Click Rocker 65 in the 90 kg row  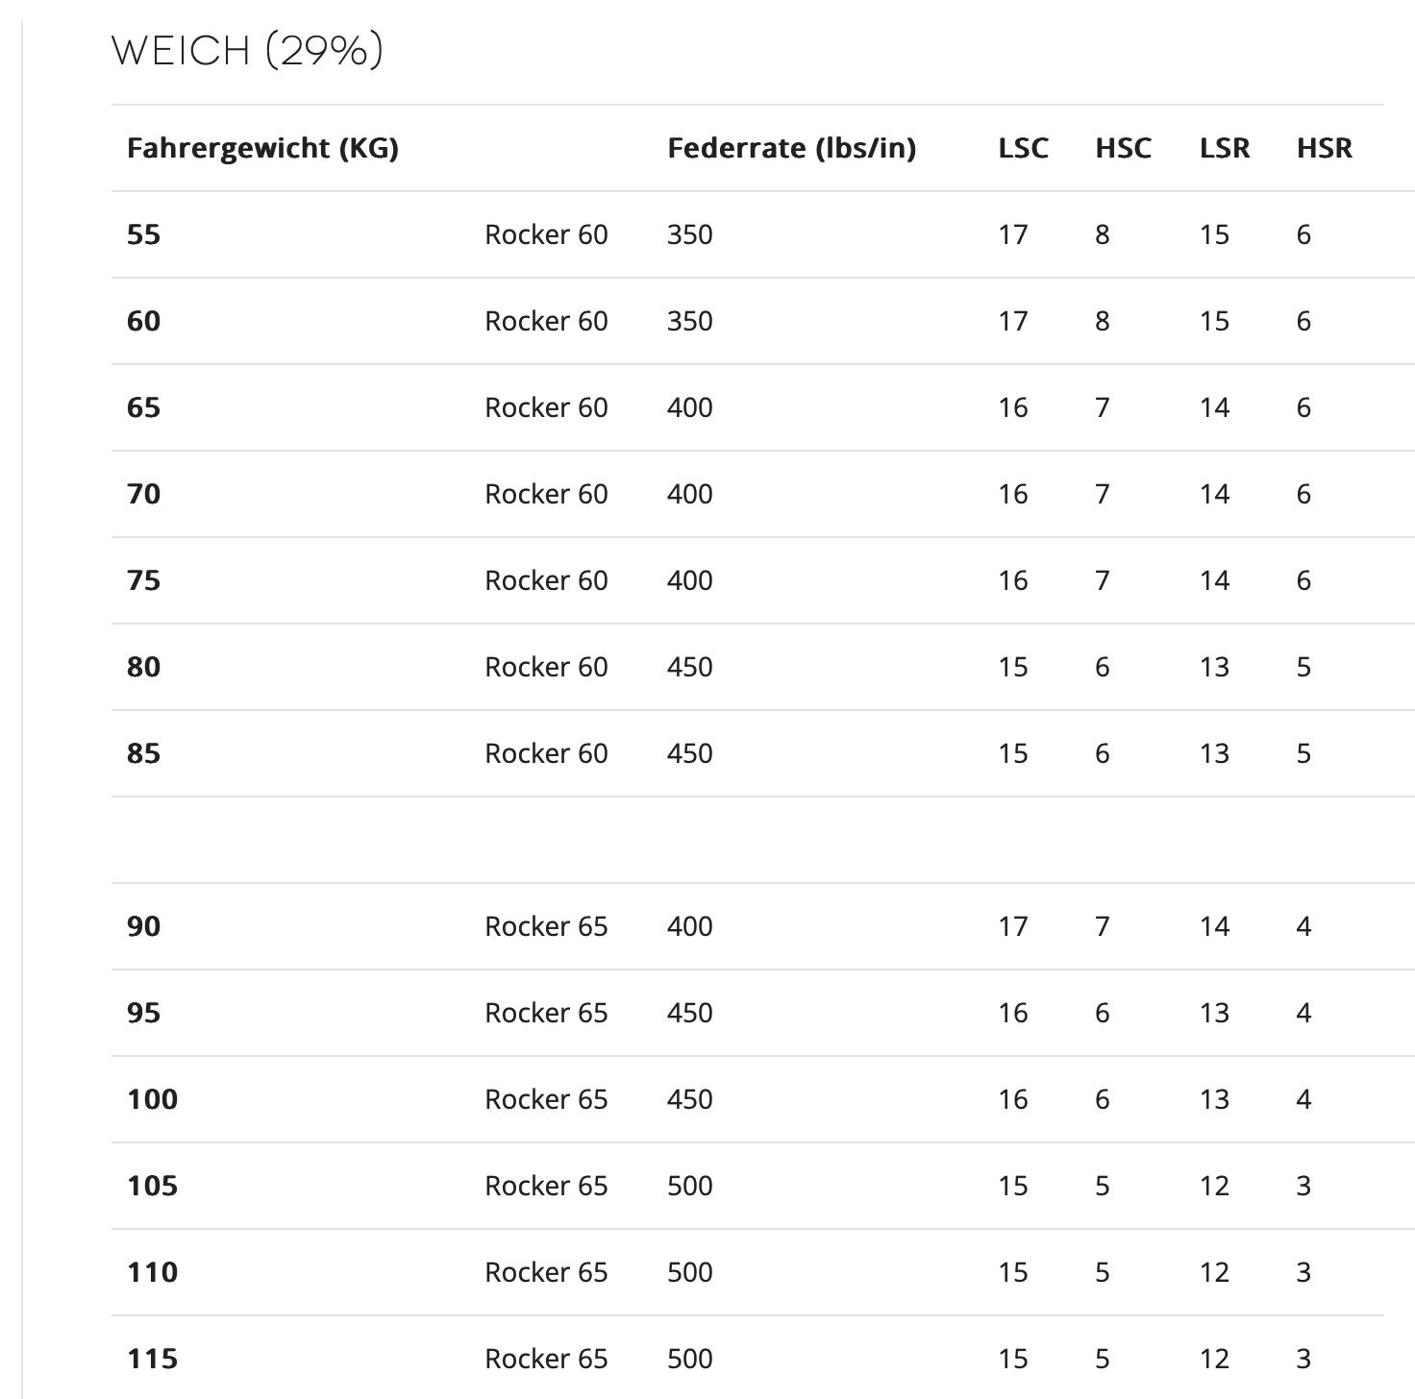point(546,926)
